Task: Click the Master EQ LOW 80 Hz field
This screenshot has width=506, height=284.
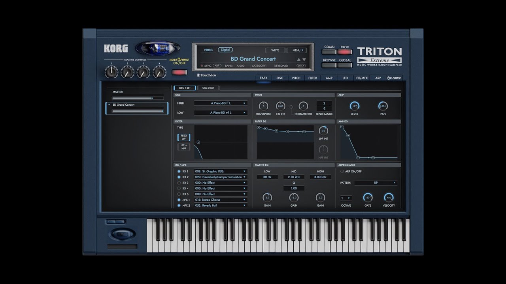Action: click(x=267, y=177)
